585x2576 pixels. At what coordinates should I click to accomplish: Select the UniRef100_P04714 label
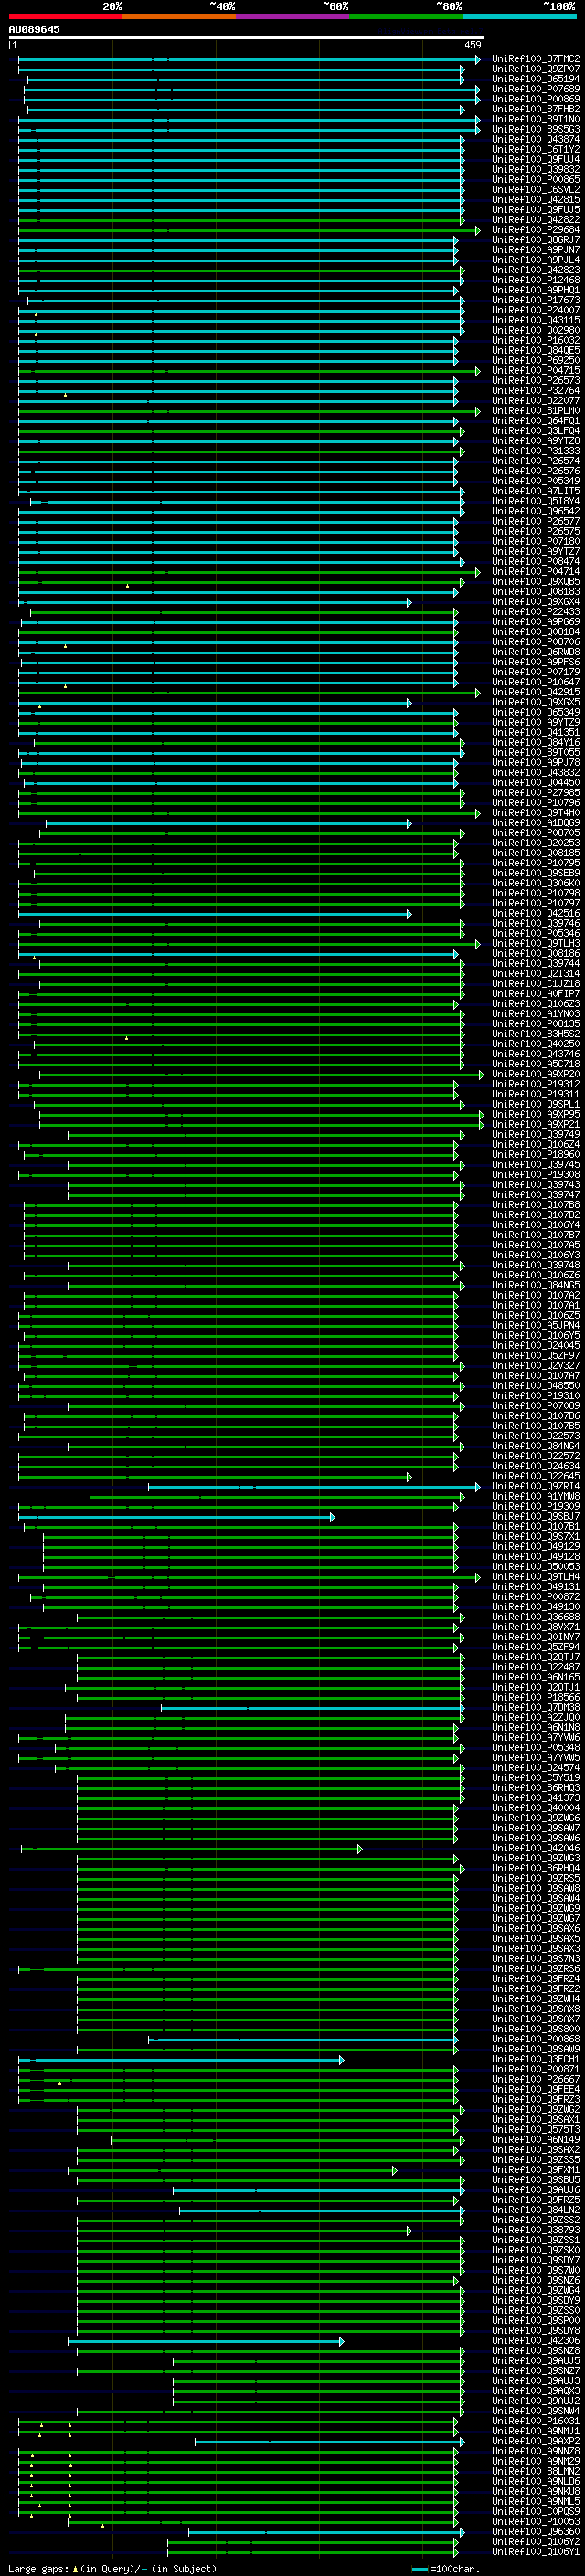point(536,572)
